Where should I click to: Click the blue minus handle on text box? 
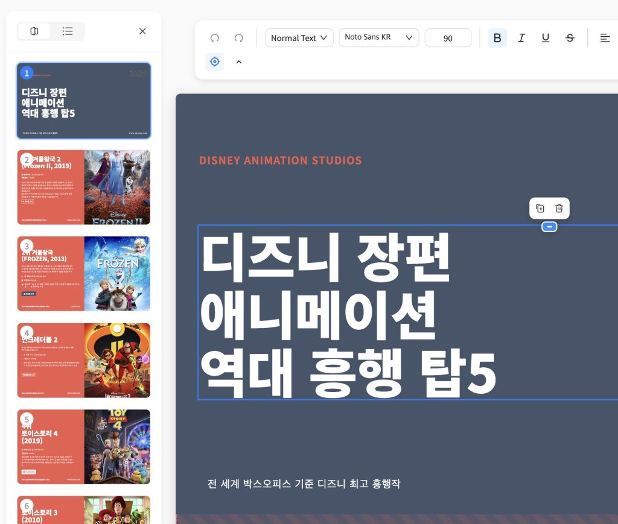click(549, 227)
